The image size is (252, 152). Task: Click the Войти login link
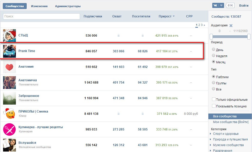point(244,6)
